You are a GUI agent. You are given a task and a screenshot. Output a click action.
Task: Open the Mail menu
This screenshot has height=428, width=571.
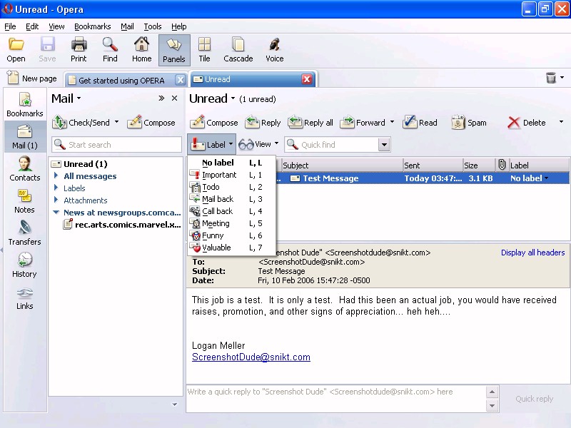128,26
